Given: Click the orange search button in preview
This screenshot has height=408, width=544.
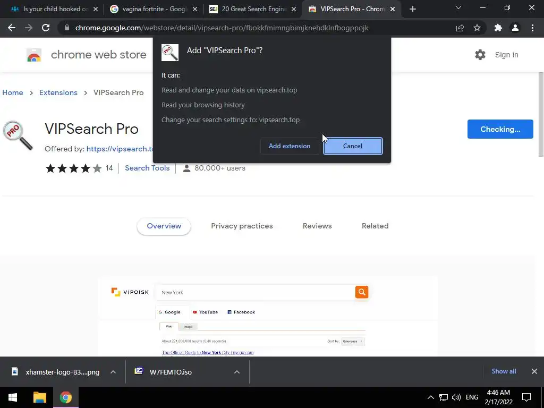Looking at the screenshot, I should 361,292.
